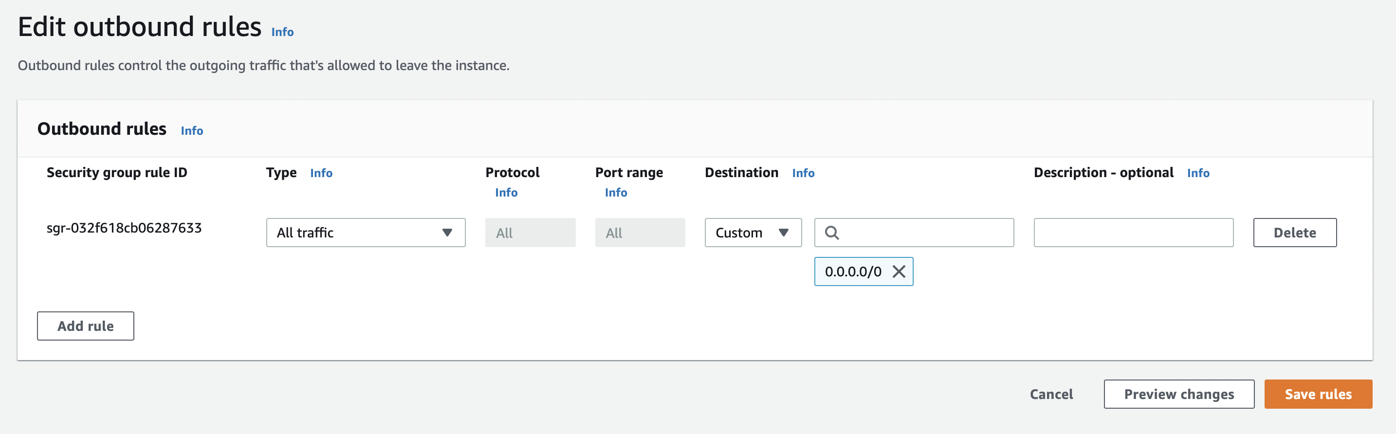Click the disabled Protocol All field

(x=530, y=233)
